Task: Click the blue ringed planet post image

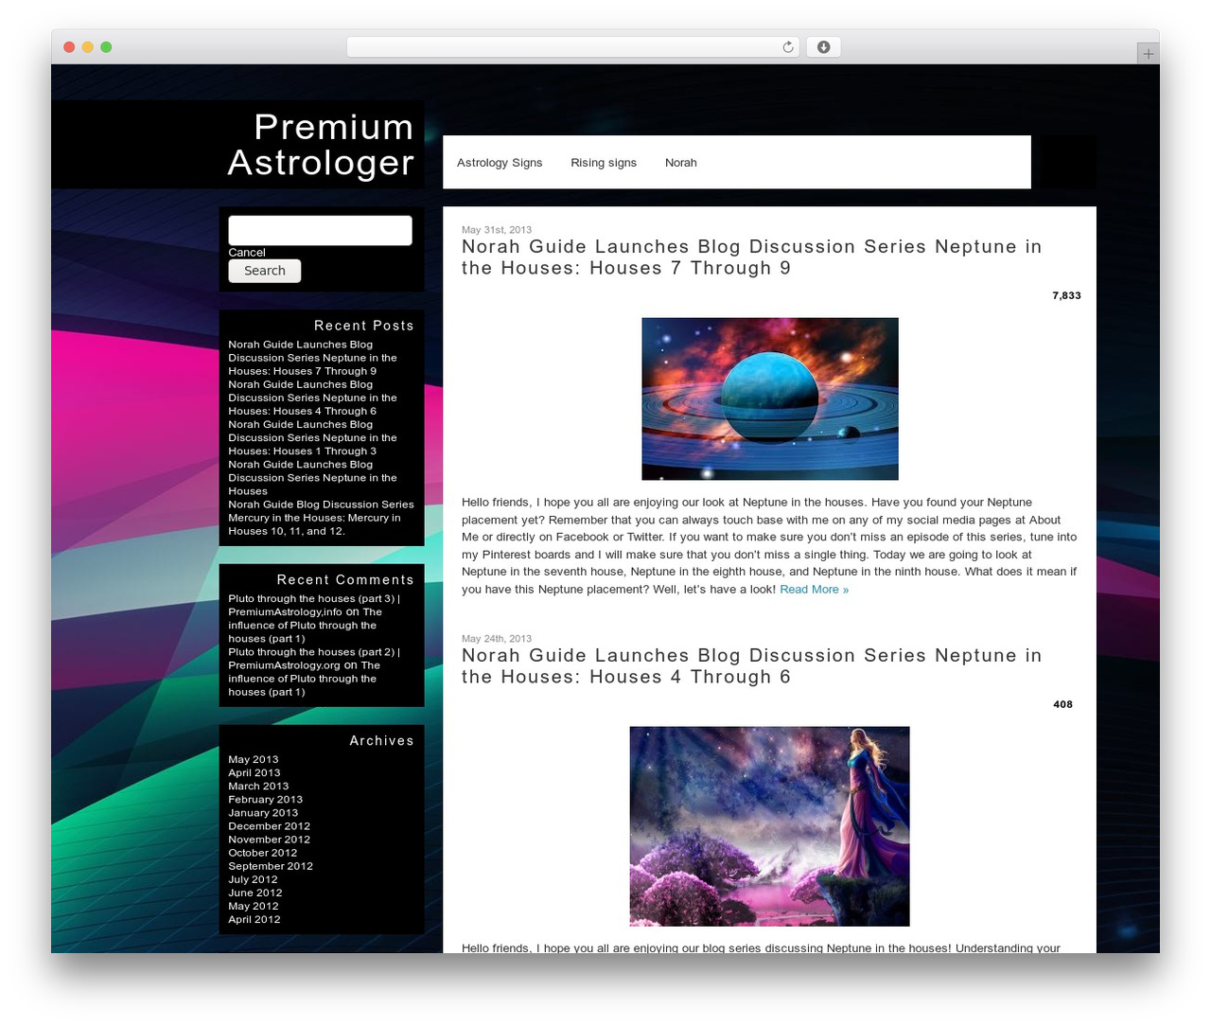Action: pyautogui.click(x=770, y=398)
